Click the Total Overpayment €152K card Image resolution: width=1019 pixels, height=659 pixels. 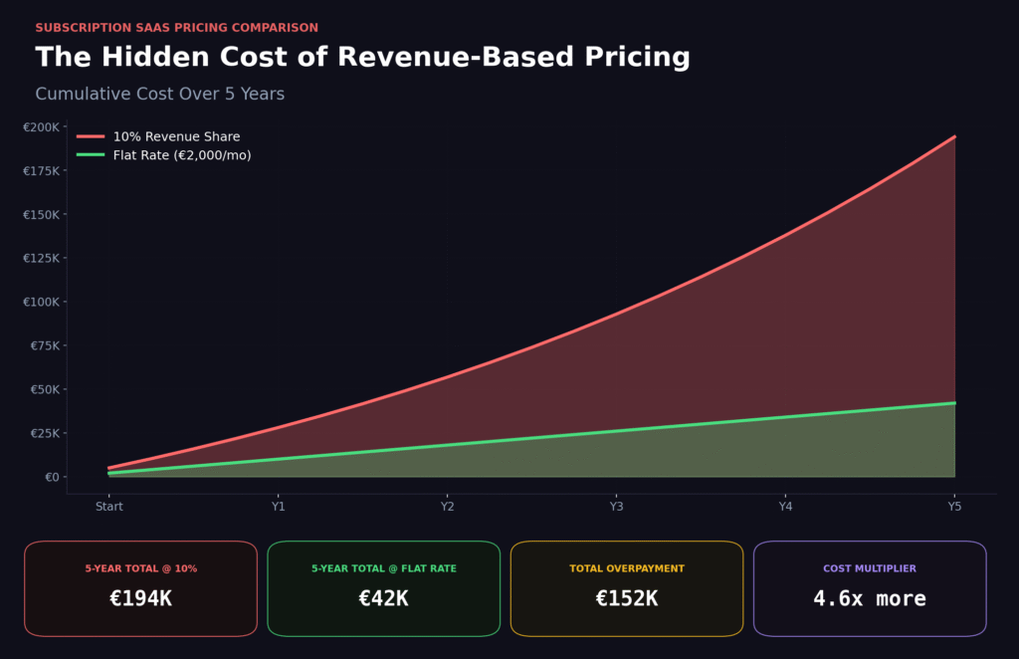tap(626, 588)
